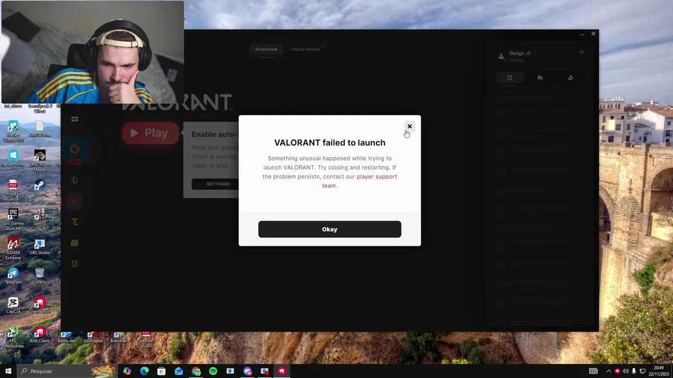Open network settings tray icon
The width and height of the screenshot is (673, 378).
pyautogui.click(x=642, y=371)
